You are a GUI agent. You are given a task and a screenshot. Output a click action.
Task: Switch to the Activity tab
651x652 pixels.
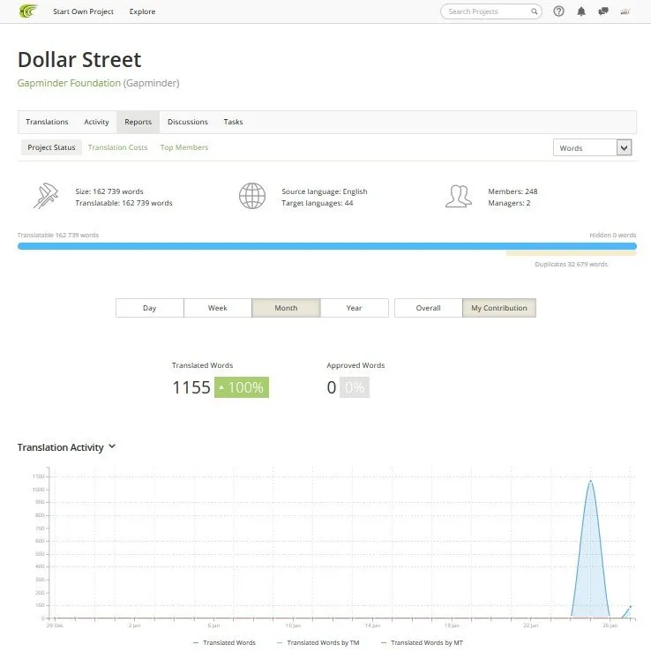pos(96,122)
